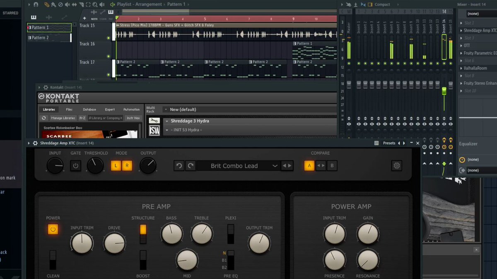Click the Manage Libraries button
Image resolution: width=497 pixels, height=279 pixels.
(63, 118)
